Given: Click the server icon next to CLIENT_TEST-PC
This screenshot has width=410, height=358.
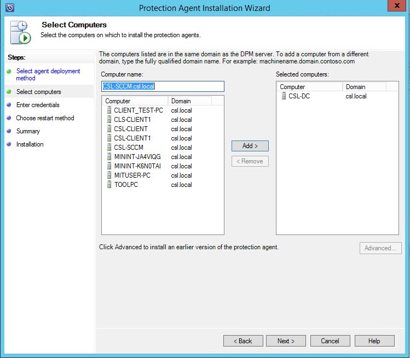Looking at the screenshot, I should 109,110.
